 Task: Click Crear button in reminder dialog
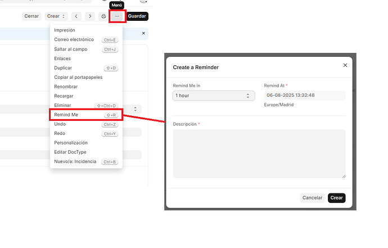336,198
